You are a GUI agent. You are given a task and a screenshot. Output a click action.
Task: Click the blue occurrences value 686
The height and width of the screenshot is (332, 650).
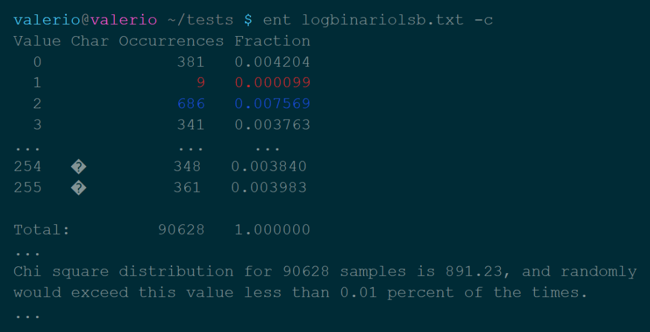pos(191,103)
